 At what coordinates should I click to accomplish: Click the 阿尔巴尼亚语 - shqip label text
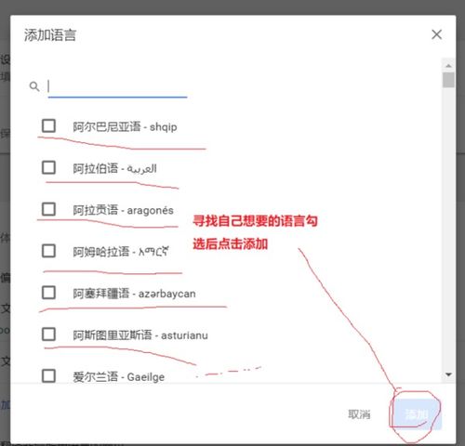coord(125,126)
